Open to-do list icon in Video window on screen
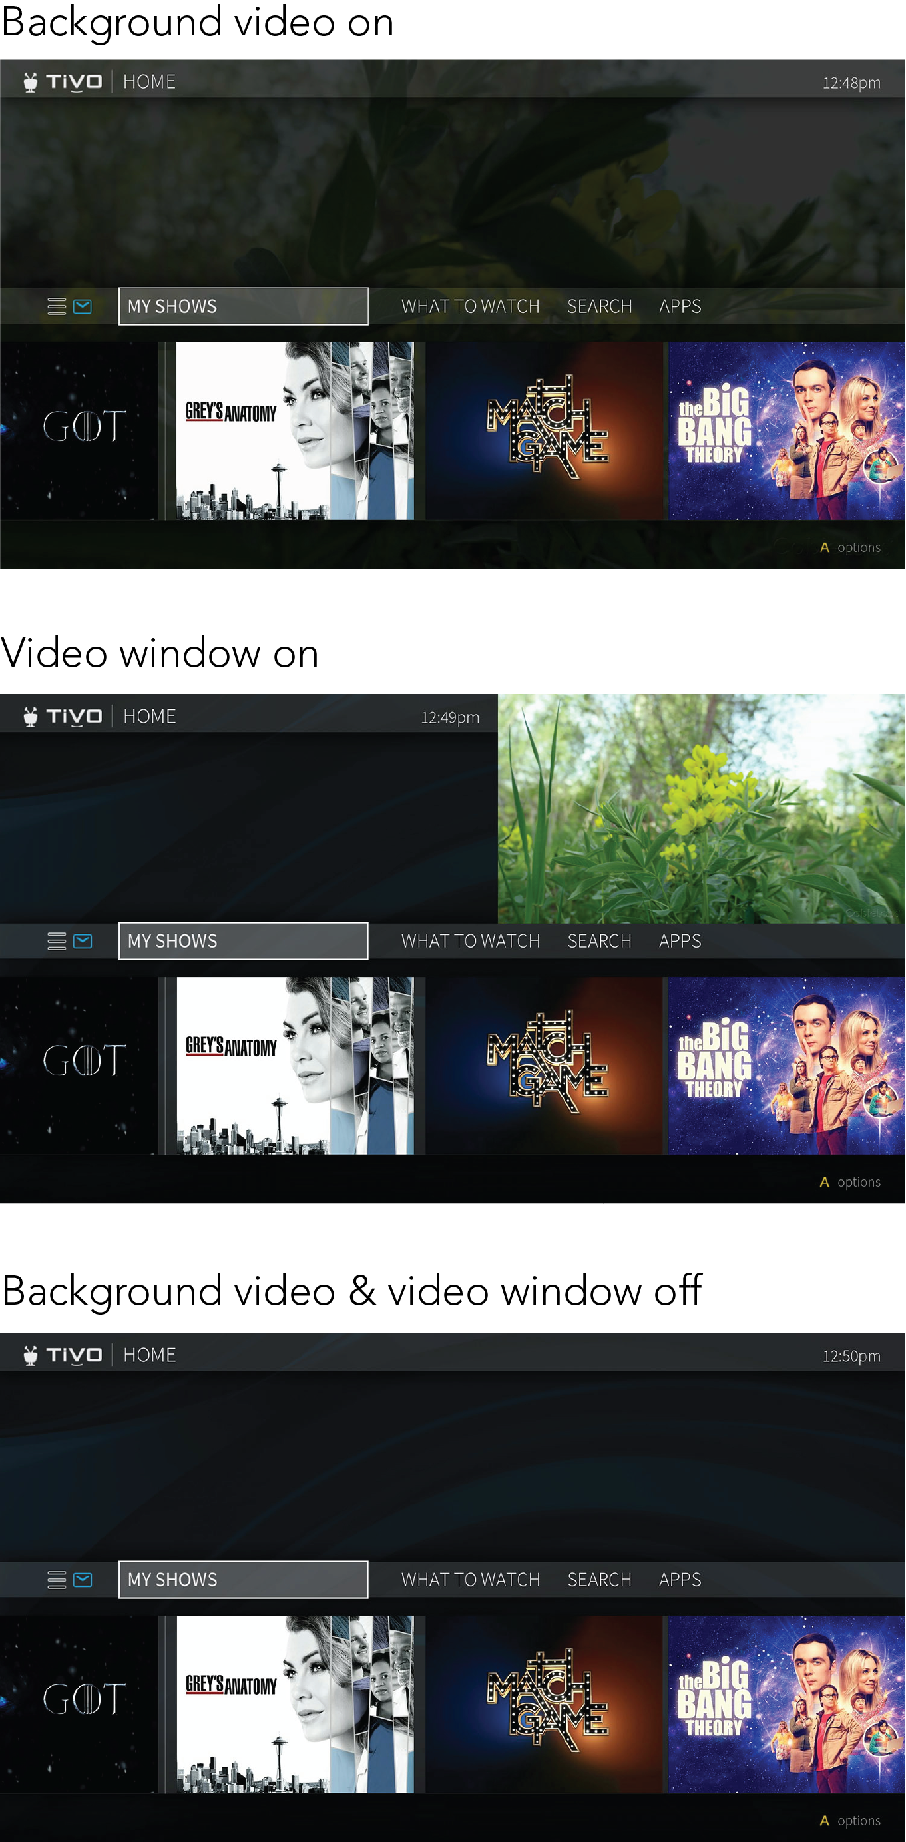The width and height of the screenshot is (906, 1842). (57, 941)
